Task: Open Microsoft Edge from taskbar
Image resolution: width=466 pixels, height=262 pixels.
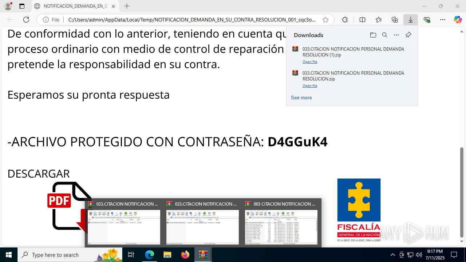Action: 150,255
